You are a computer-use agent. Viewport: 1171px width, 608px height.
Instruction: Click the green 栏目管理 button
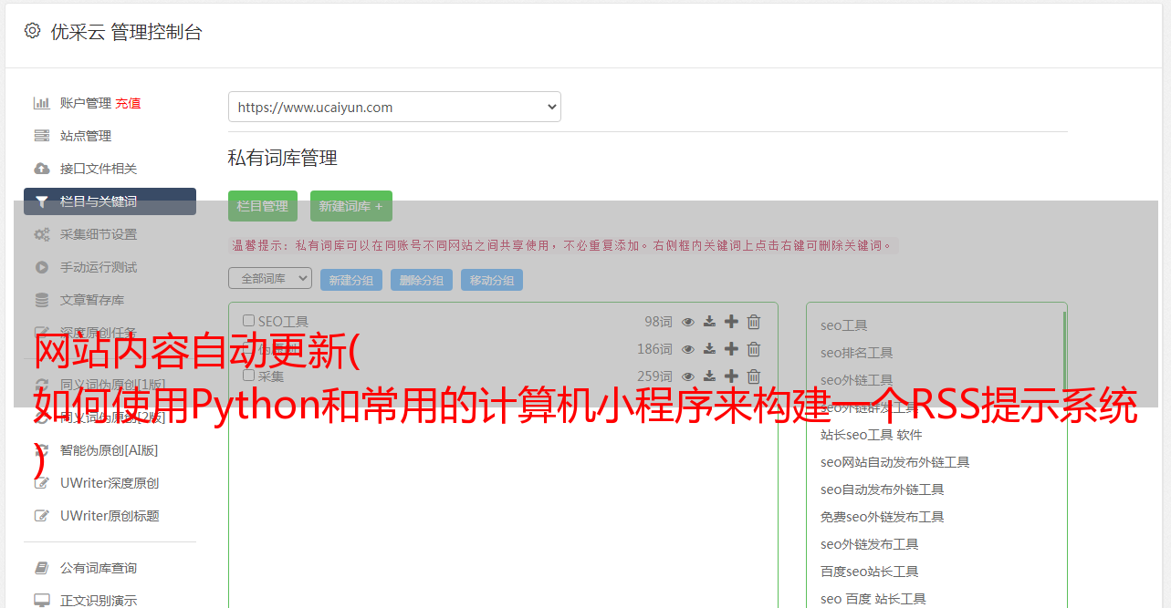tap(263, 206)
